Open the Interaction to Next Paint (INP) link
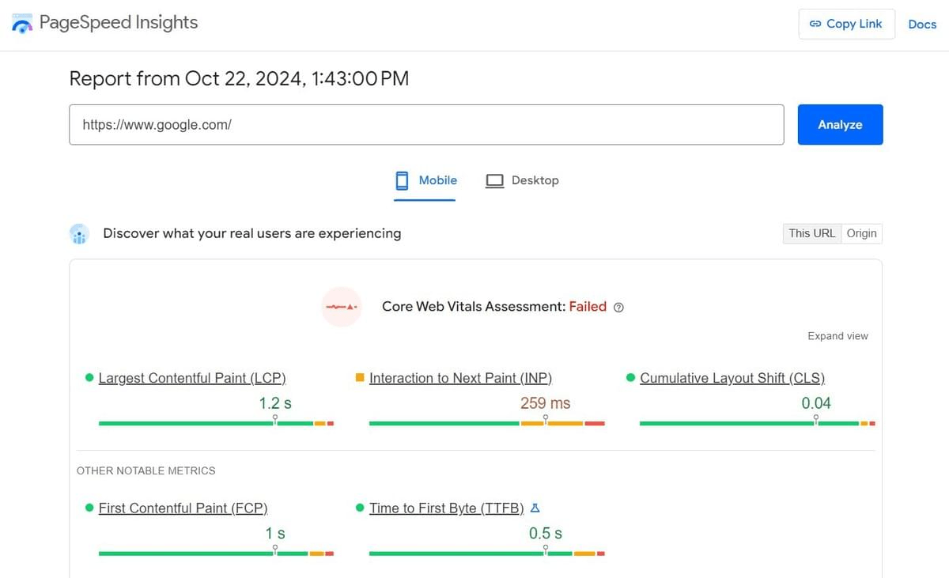Screen dimensions: 949x578 [x=460, y=378]
